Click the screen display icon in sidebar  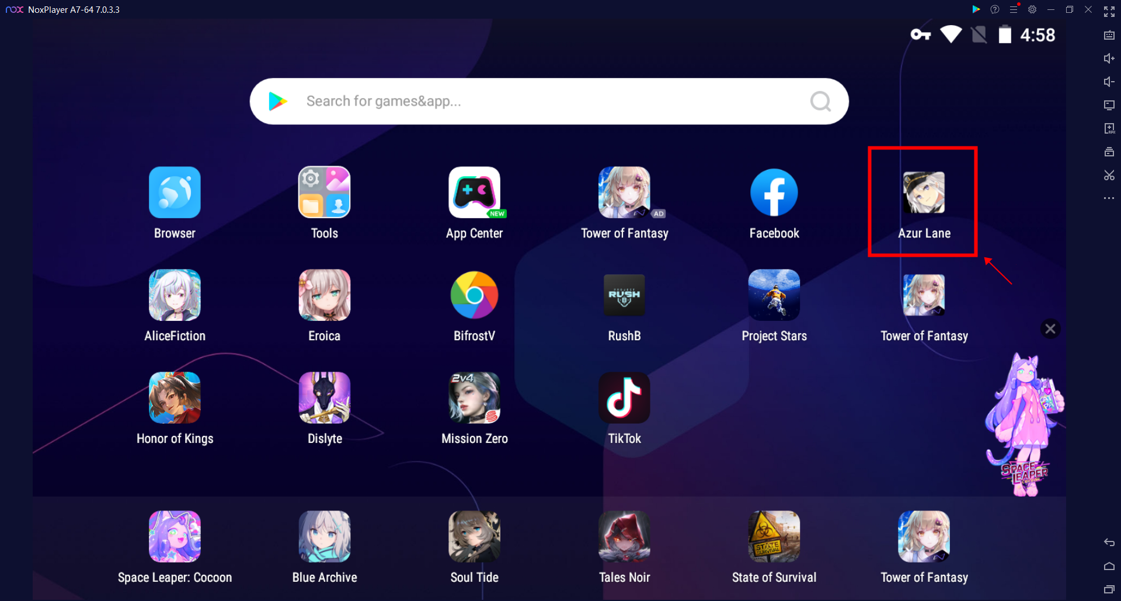[x=1109, y=105]
